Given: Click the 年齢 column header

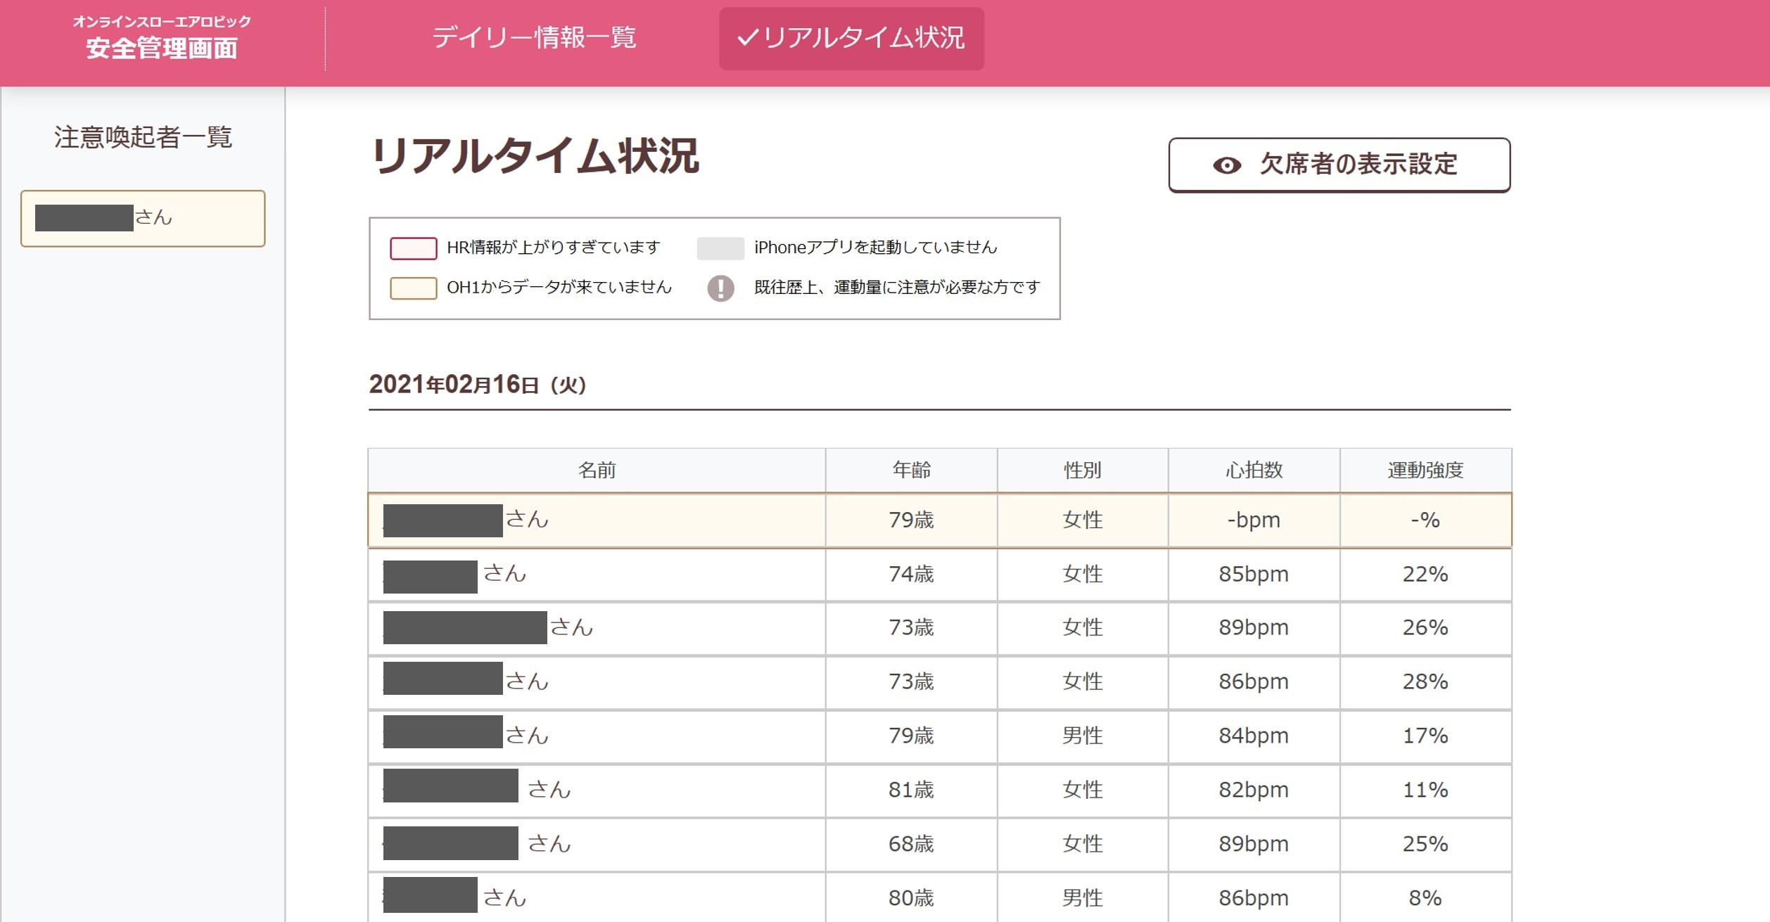Looking at the screenshot, I should (x=911, y=470).
